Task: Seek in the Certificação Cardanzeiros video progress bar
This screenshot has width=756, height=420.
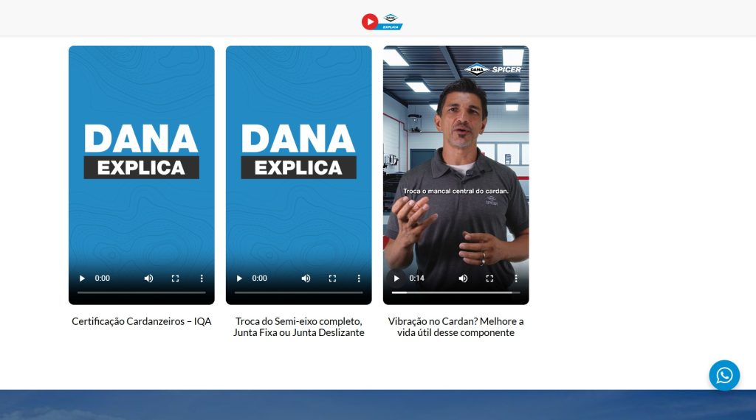Action: coord(142,292)
